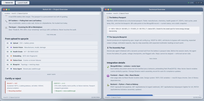Click the CERTIFY — A–C card heading
204x101 pixels.
pyautogui.click(x=59, y=83)
